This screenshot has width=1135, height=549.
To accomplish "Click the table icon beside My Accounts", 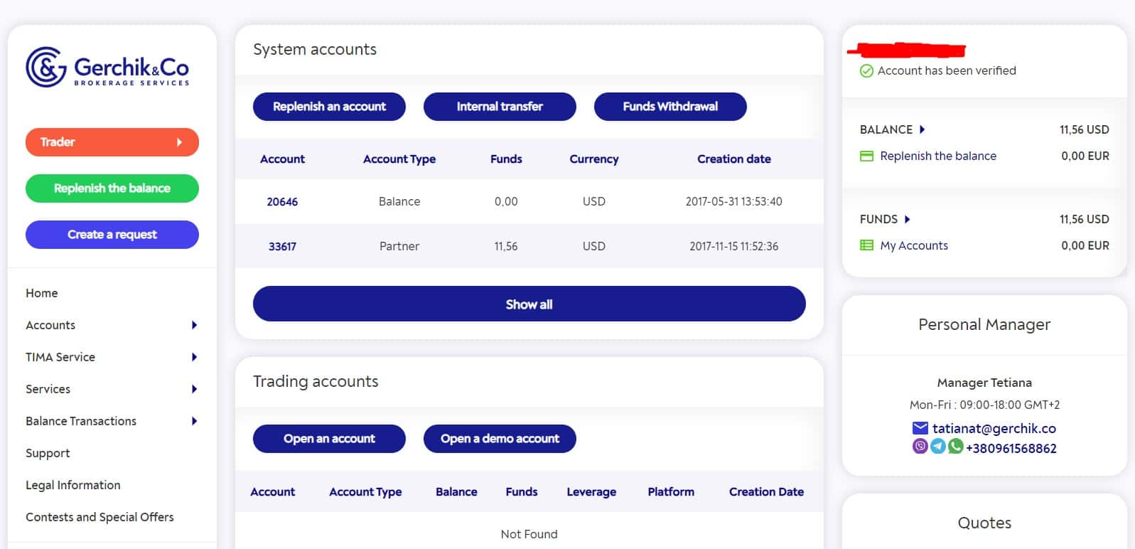I will point(866,245).
